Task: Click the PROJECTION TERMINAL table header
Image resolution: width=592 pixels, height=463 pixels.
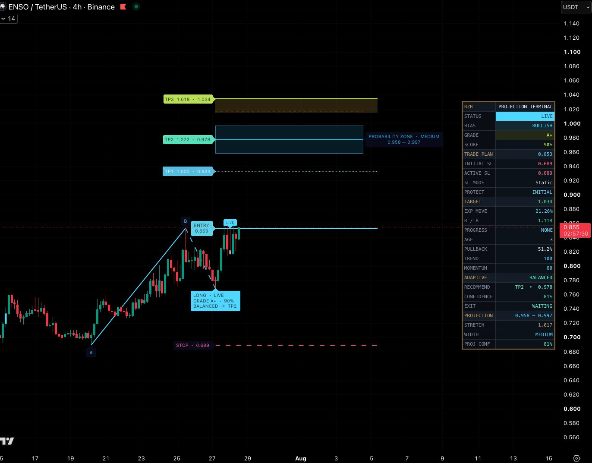Action: (x=525, y=107)
